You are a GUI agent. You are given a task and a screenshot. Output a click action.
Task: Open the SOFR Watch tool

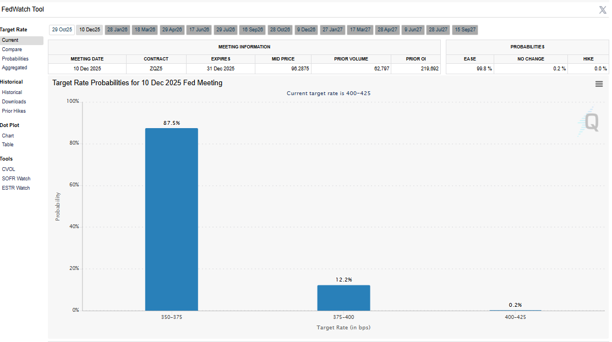click(16, 179)
